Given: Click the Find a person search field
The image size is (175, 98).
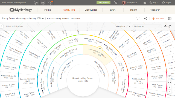Looking at the screenshot, I should (147, 26).
